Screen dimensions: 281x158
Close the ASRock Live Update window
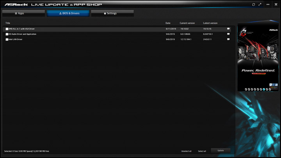pyautogui.click(x=276, y=4)
